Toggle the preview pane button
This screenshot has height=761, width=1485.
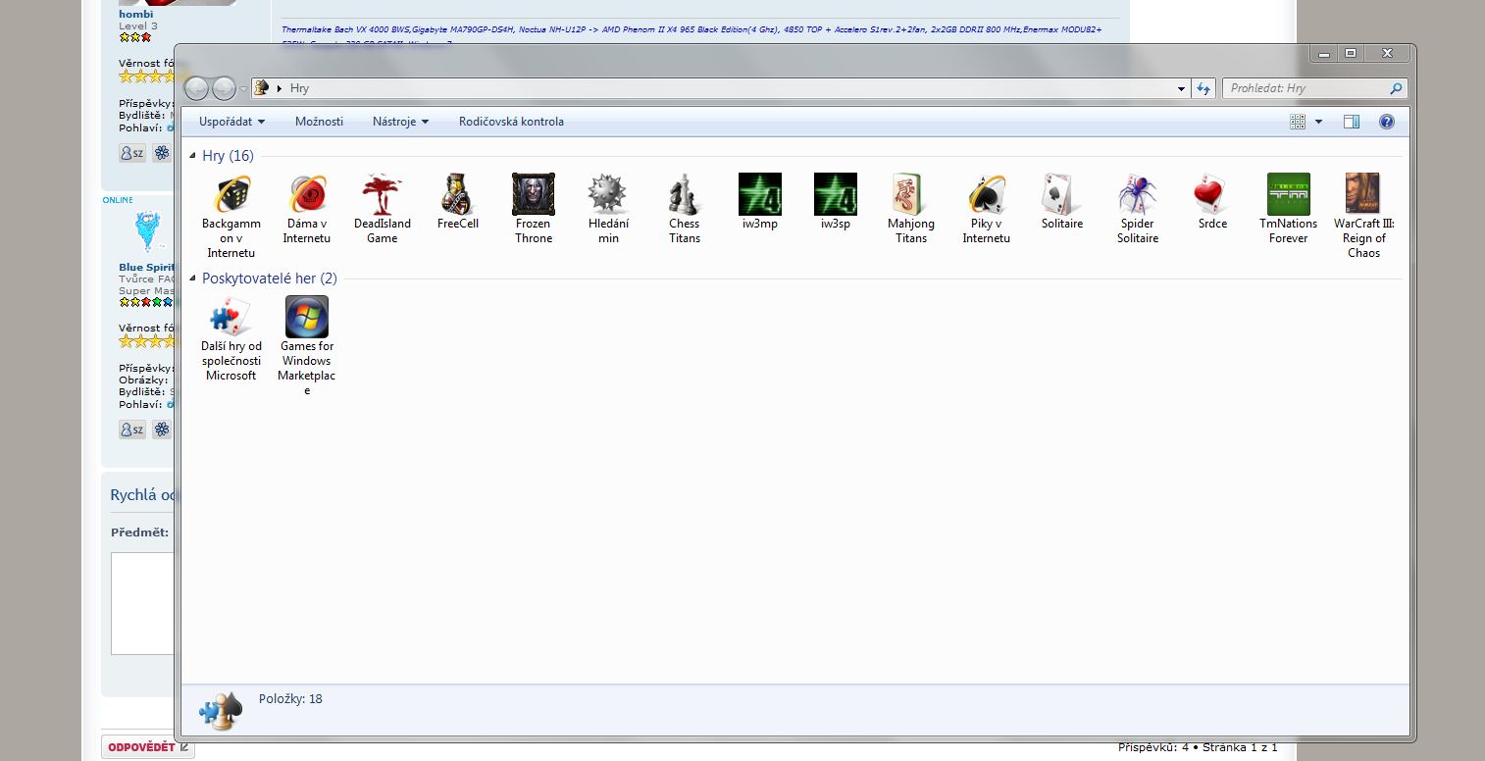coord(1351,122)
